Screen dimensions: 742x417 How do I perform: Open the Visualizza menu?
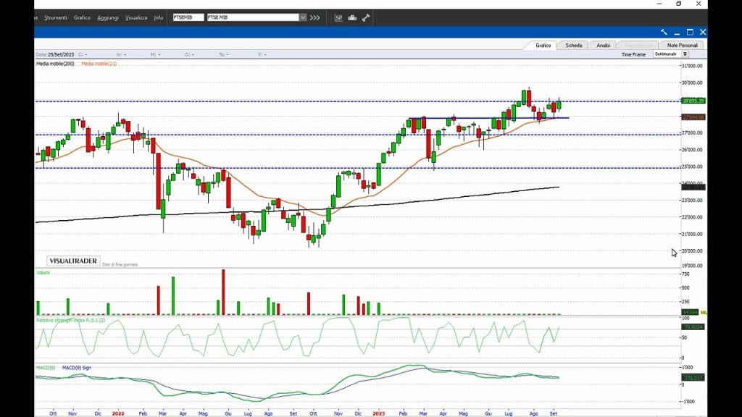136,17
